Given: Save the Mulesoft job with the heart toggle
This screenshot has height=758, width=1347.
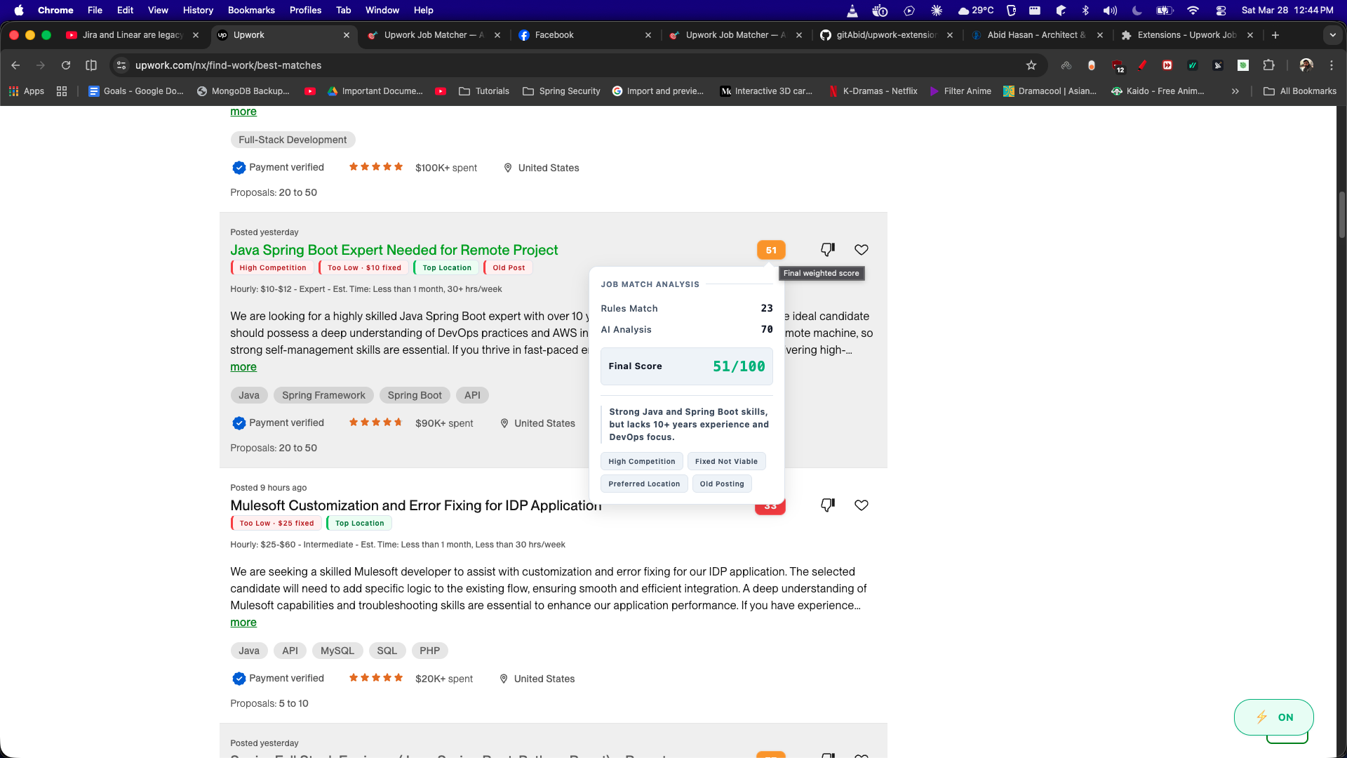Looking at the screenshot, I should point(861,505).
